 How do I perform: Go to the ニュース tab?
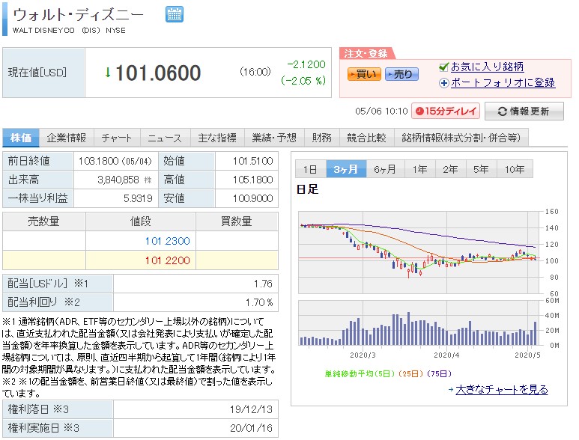coord(165,138)
